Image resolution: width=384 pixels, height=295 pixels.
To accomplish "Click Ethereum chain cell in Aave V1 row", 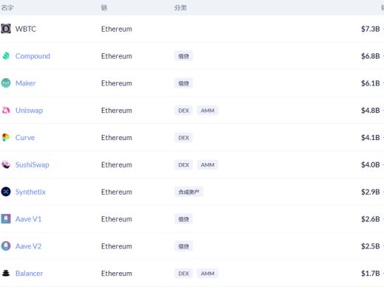I will [x=117, y=219].
